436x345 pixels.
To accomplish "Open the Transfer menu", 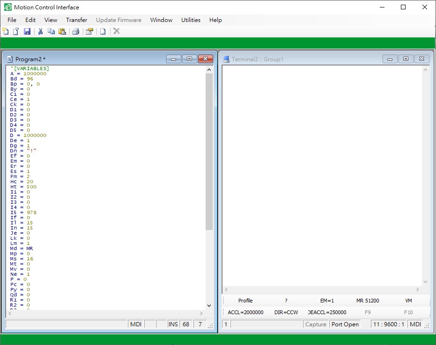I will coord(76,20).
